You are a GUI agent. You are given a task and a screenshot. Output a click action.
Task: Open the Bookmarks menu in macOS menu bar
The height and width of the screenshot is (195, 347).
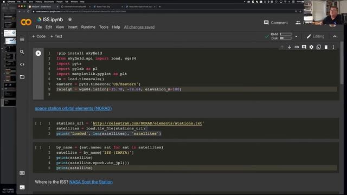pyautogui.click(x=49, y=2)
